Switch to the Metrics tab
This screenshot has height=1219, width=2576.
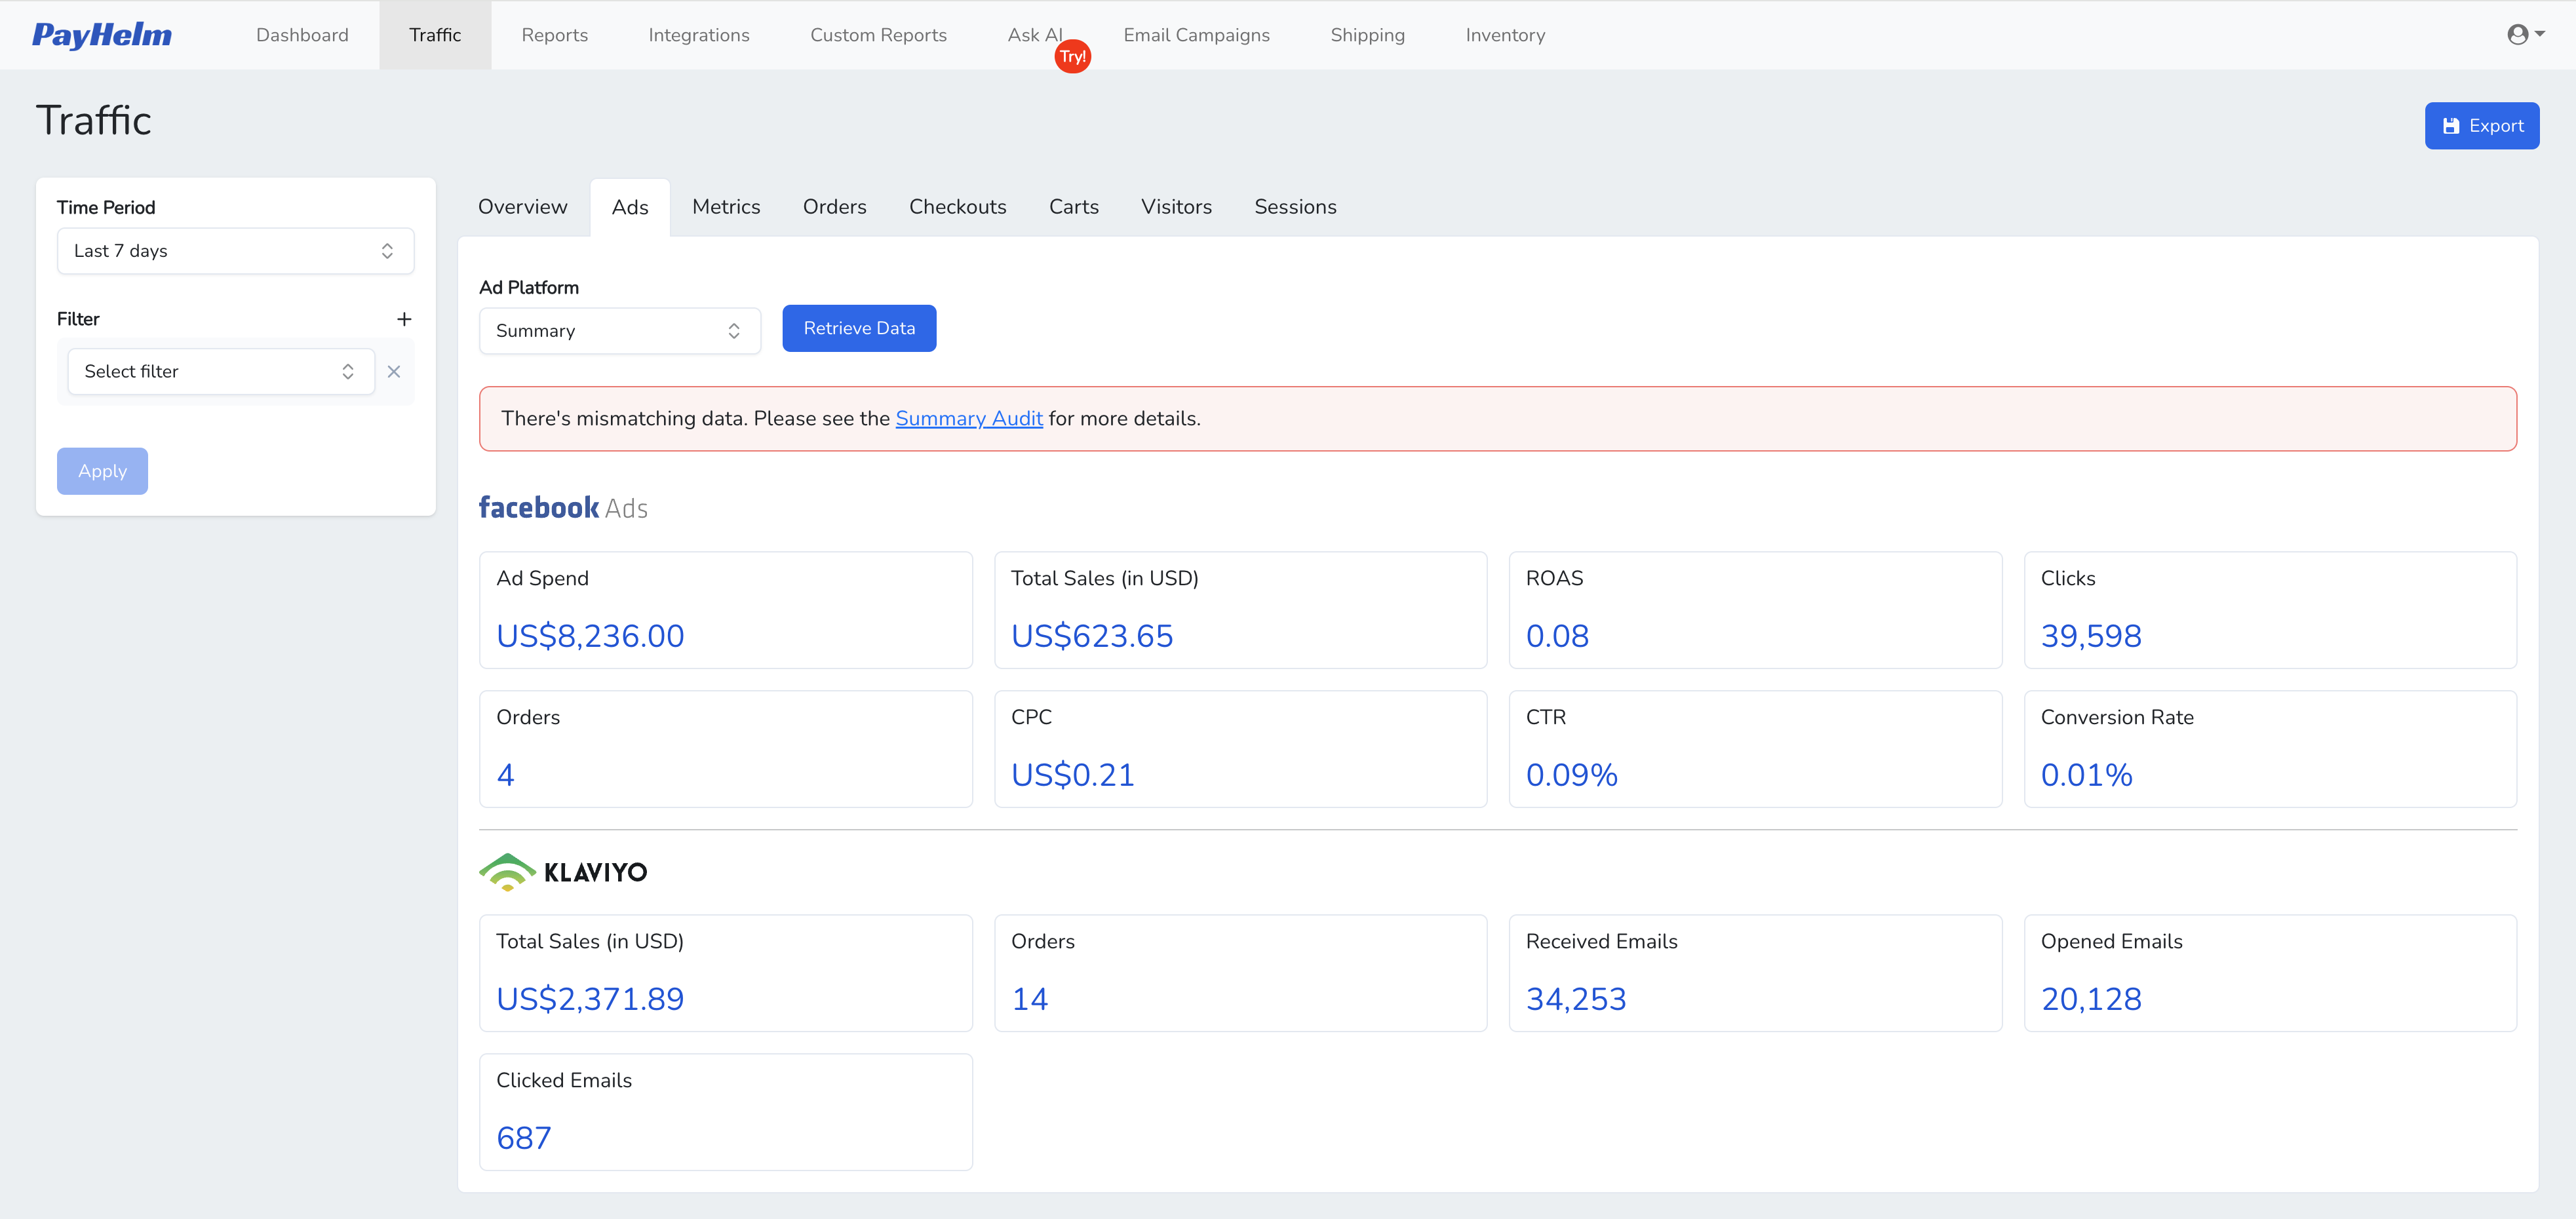click(726, 206)
